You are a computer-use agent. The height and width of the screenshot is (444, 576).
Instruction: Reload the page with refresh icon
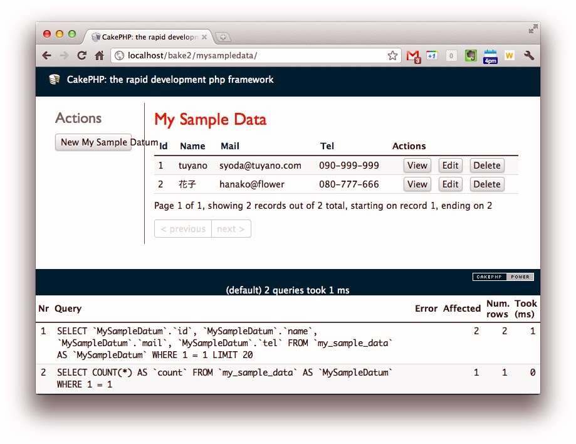pos(81,56)
